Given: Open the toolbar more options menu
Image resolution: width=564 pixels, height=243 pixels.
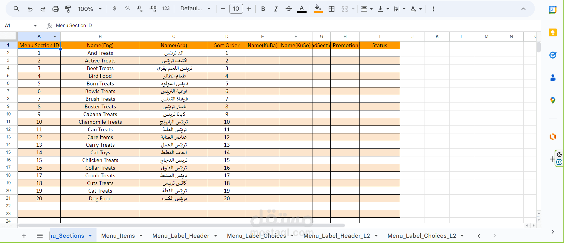Looking at the screenshot, I should pos(433,9).
